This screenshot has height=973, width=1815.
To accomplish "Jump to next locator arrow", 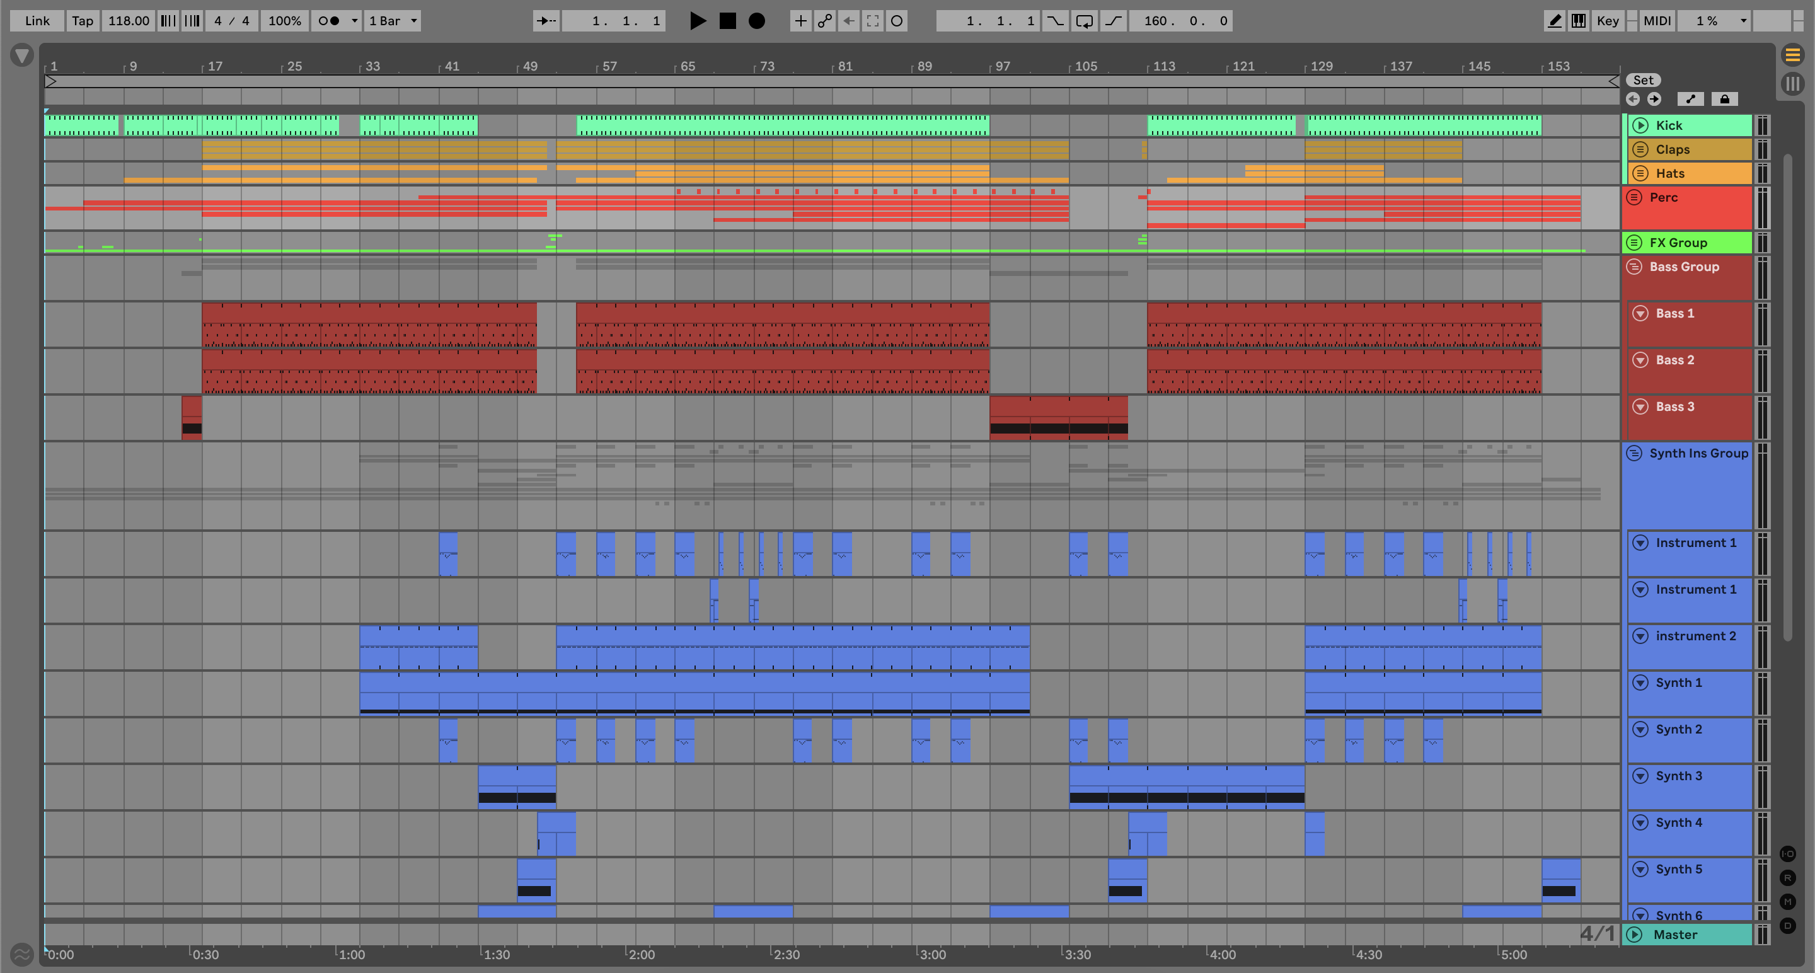I will pyautogui.click(x=1654, y=100).
